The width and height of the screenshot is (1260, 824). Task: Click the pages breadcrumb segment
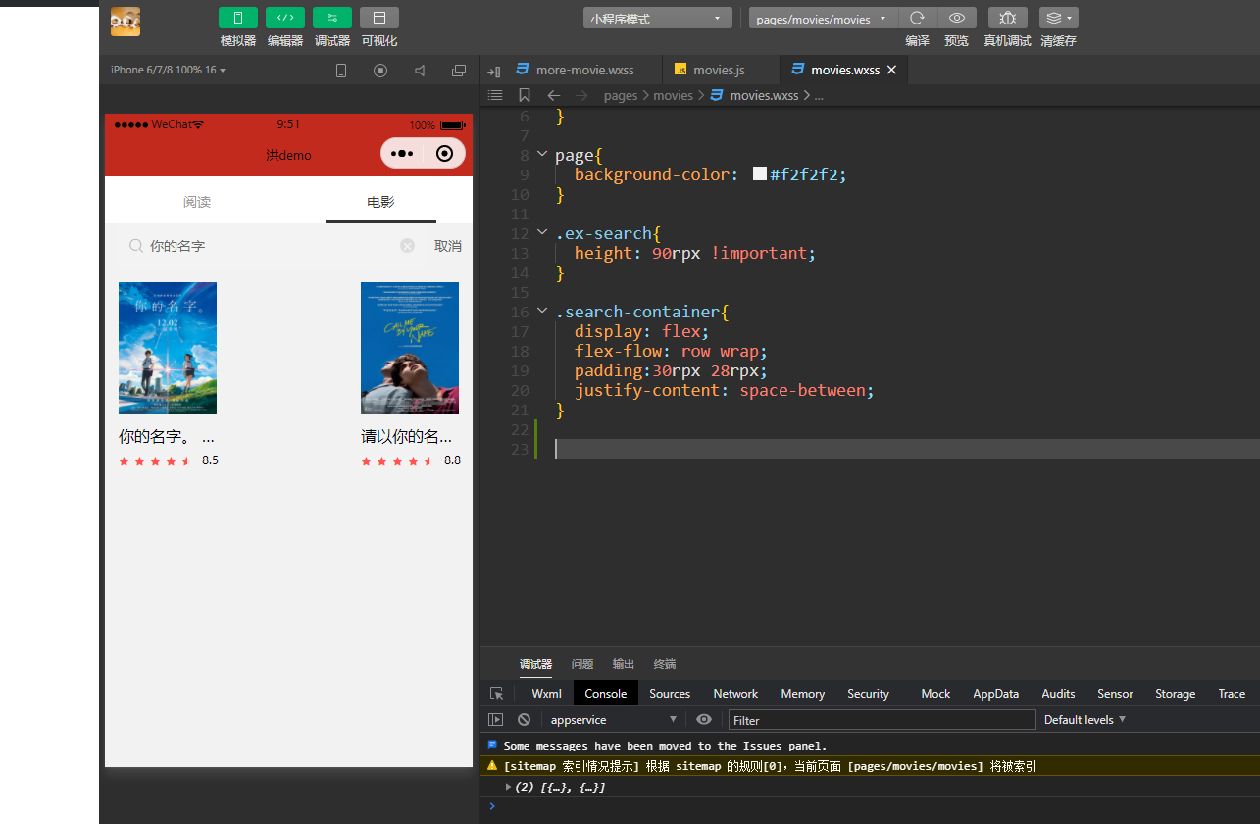point(621,95)
